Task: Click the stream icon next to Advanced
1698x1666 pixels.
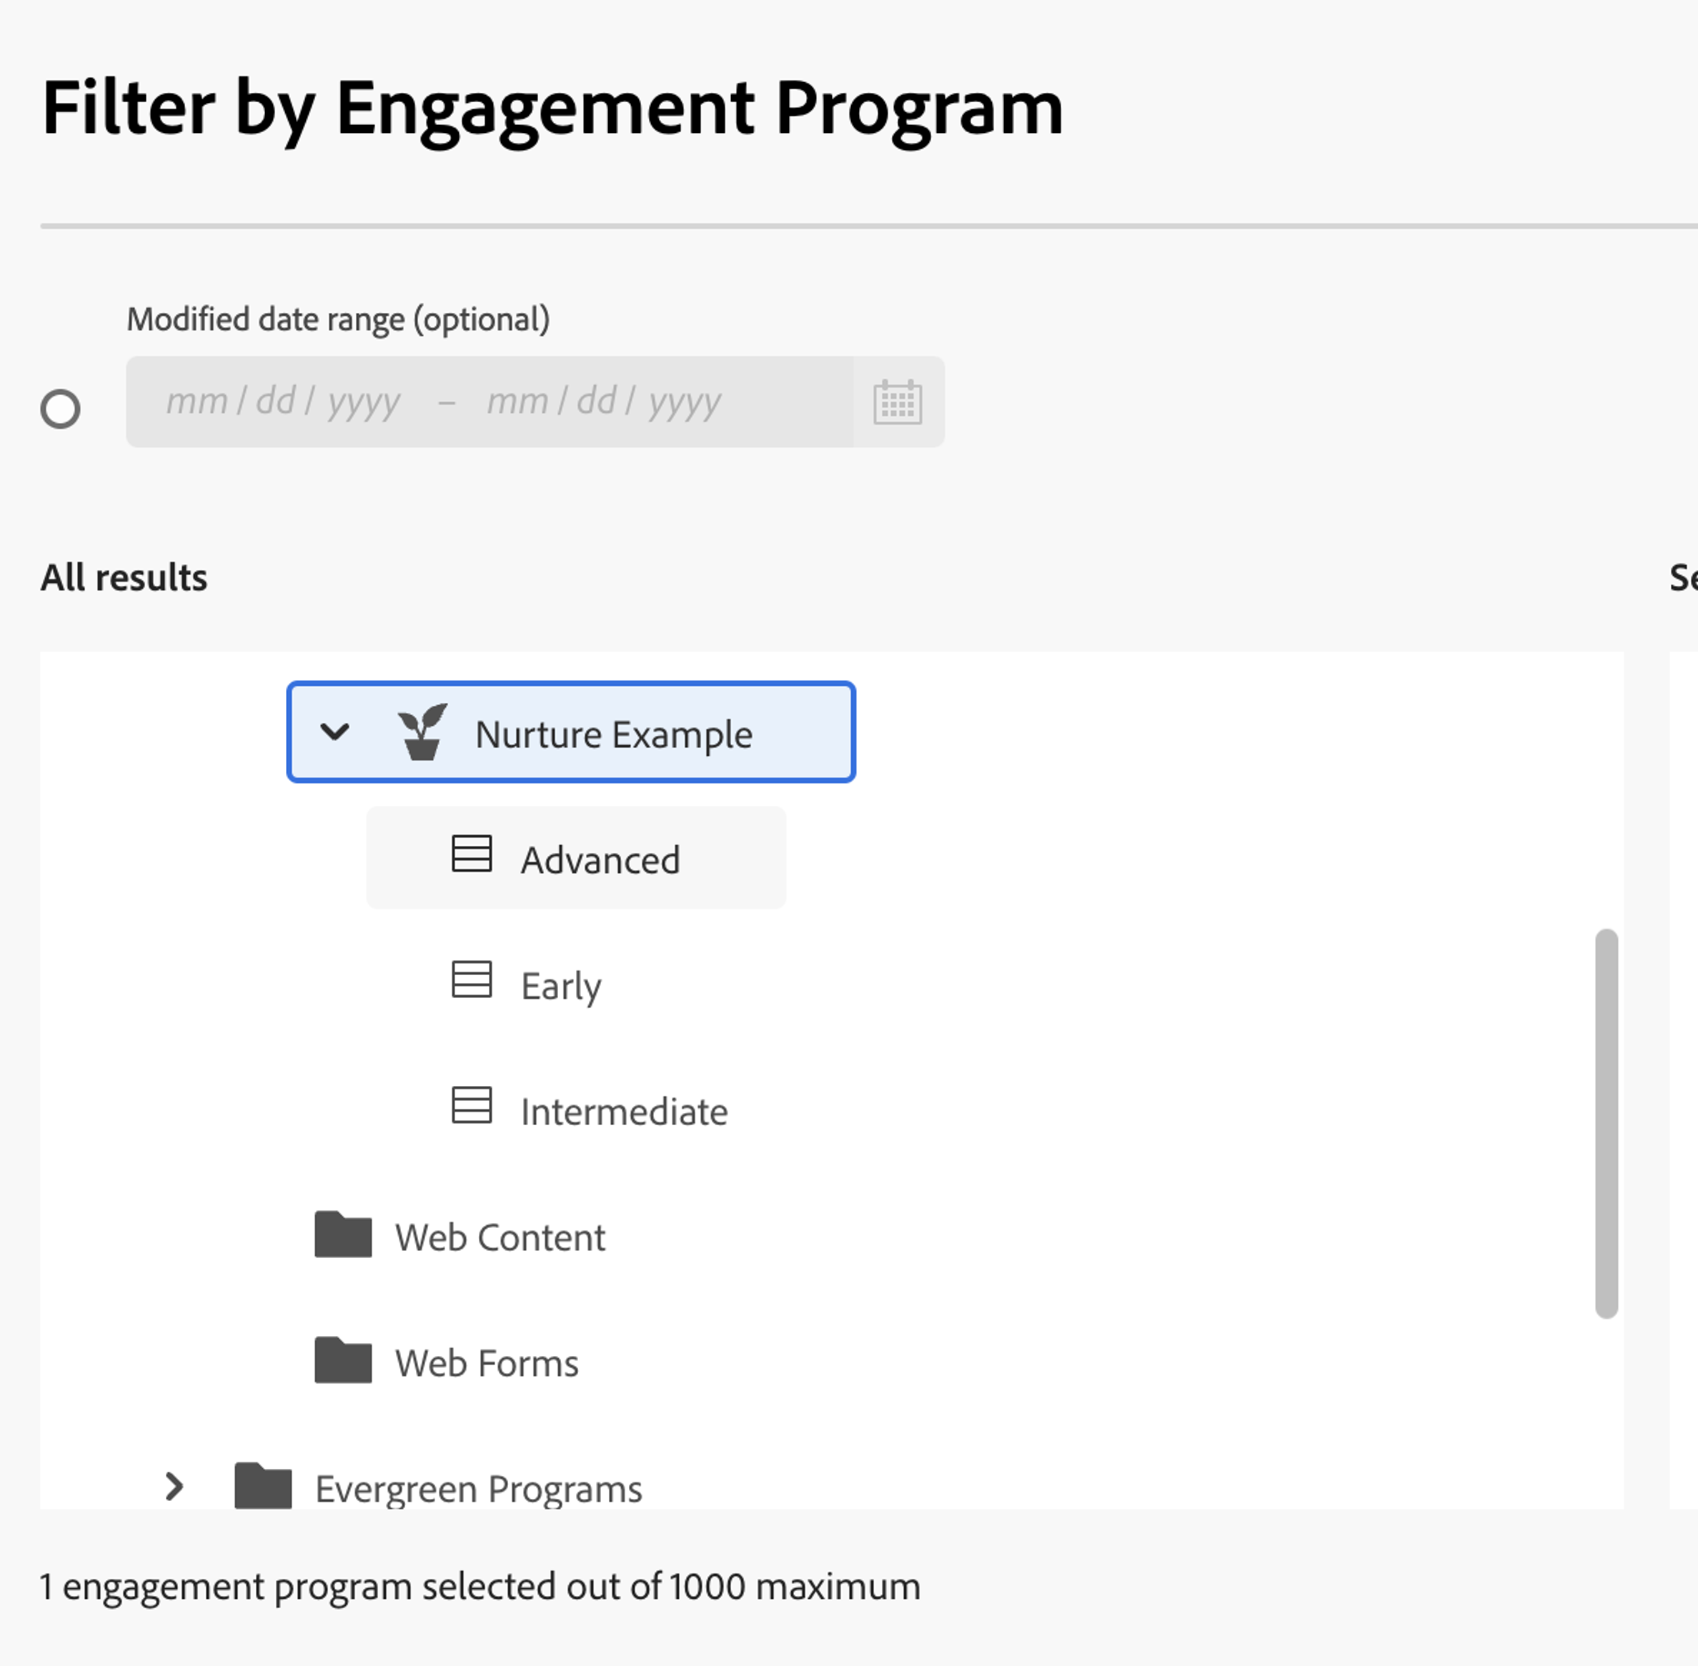Action: (471, 854)
